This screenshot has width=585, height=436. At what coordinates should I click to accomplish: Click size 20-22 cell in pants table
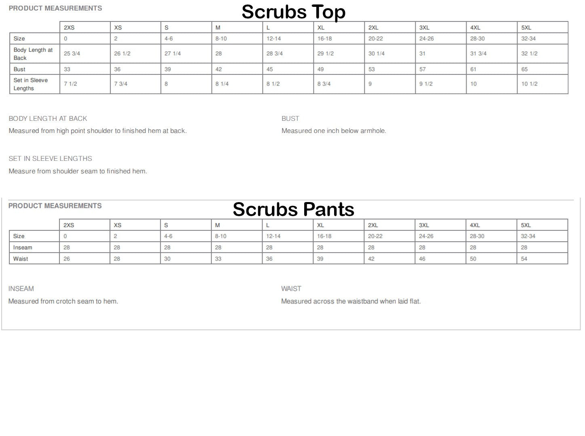click(375, 236)
